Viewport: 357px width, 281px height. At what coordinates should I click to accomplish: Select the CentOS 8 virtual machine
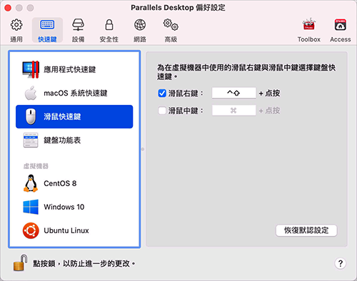tap(74, 183)
